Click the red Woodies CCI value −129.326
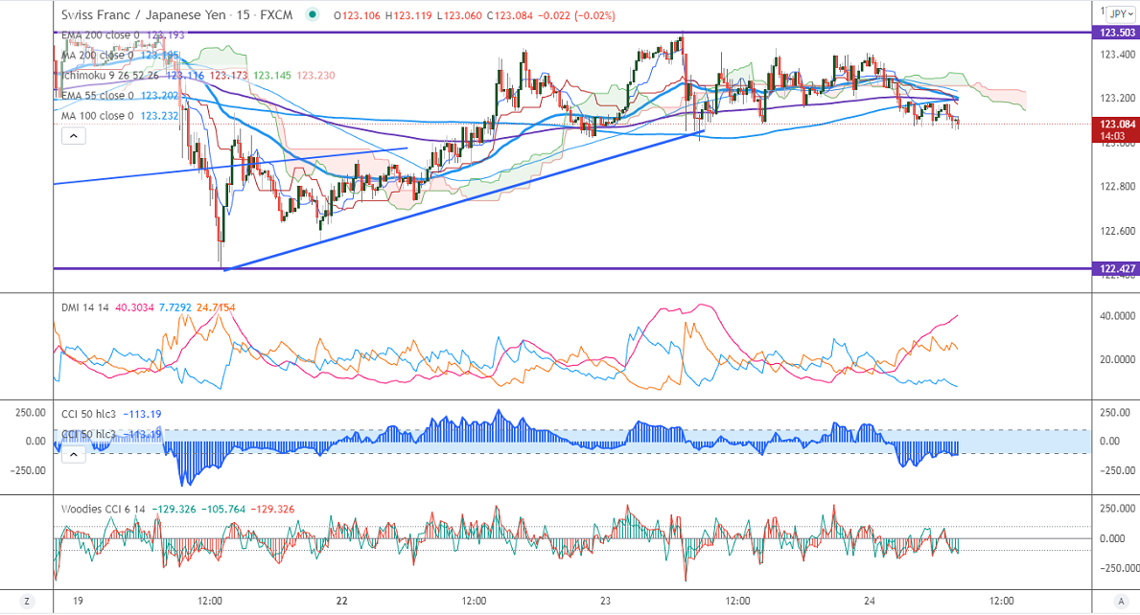 pyautogui.click(x=272, y=509)
